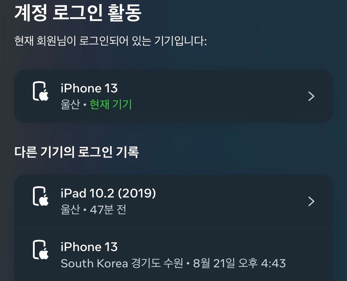
Task: Click the green 현재 기기 label
Action: point(111,104)
